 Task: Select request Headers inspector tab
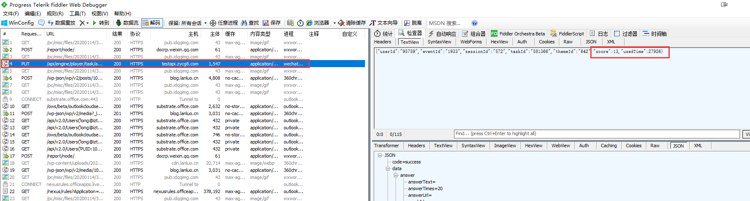click(x=383, y=42)
